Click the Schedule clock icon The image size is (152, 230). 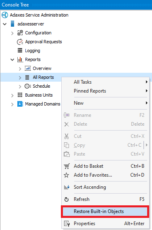point(28,86)
